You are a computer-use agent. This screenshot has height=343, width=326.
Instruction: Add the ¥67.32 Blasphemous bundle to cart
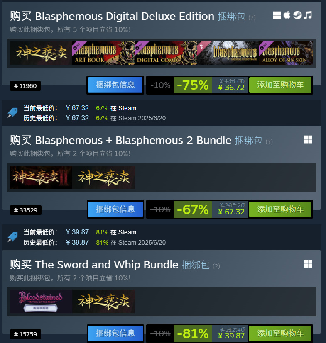280,209
